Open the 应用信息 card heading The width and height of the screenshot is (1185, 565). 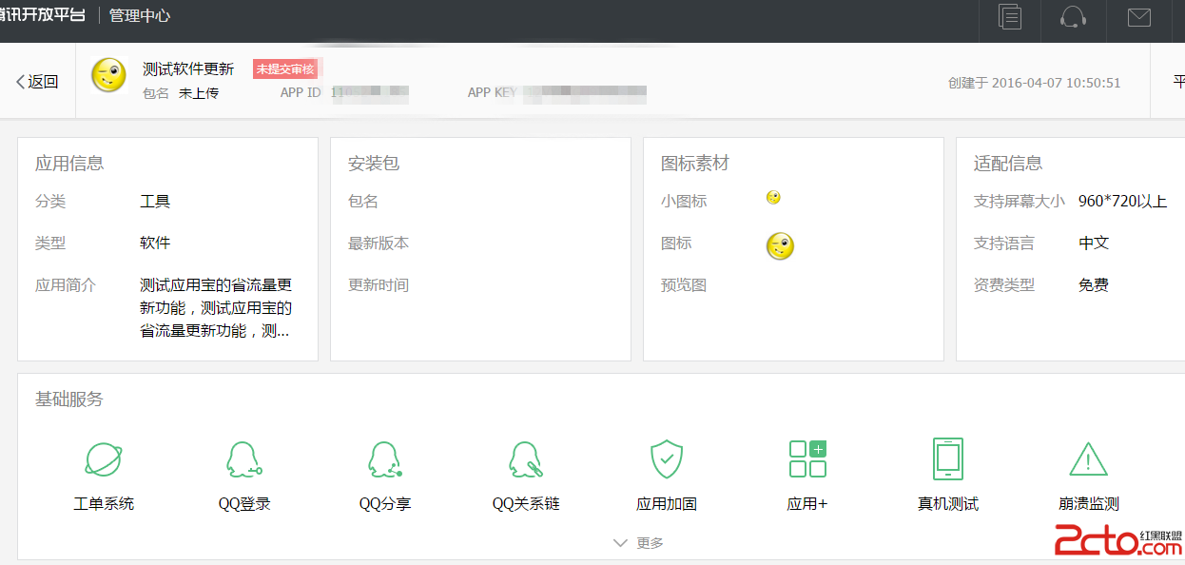[69, 164]
